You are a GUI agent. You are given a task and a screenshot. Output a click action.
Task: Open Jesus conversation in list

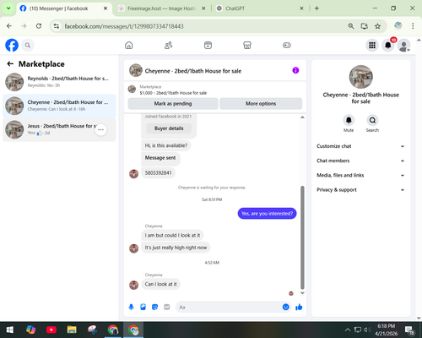[59, 129]
